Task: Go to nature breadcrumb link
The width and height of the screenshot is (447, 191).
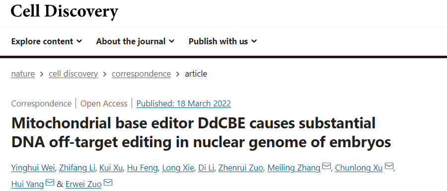Action: (x=23, y=74)
